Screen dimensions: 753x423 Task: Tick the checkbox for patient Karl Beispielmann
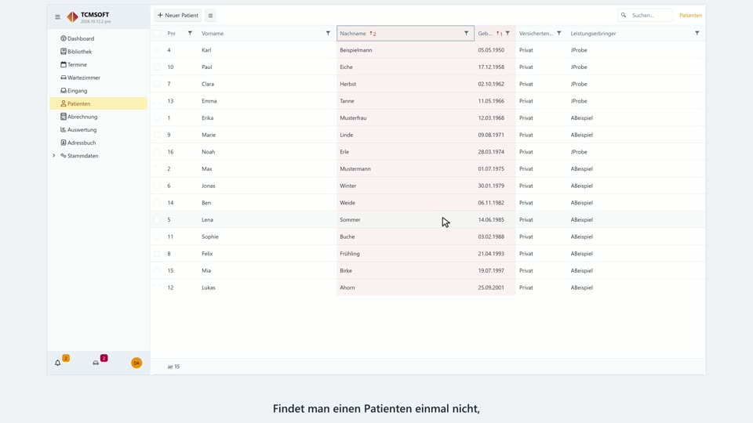tap(157, 50)
